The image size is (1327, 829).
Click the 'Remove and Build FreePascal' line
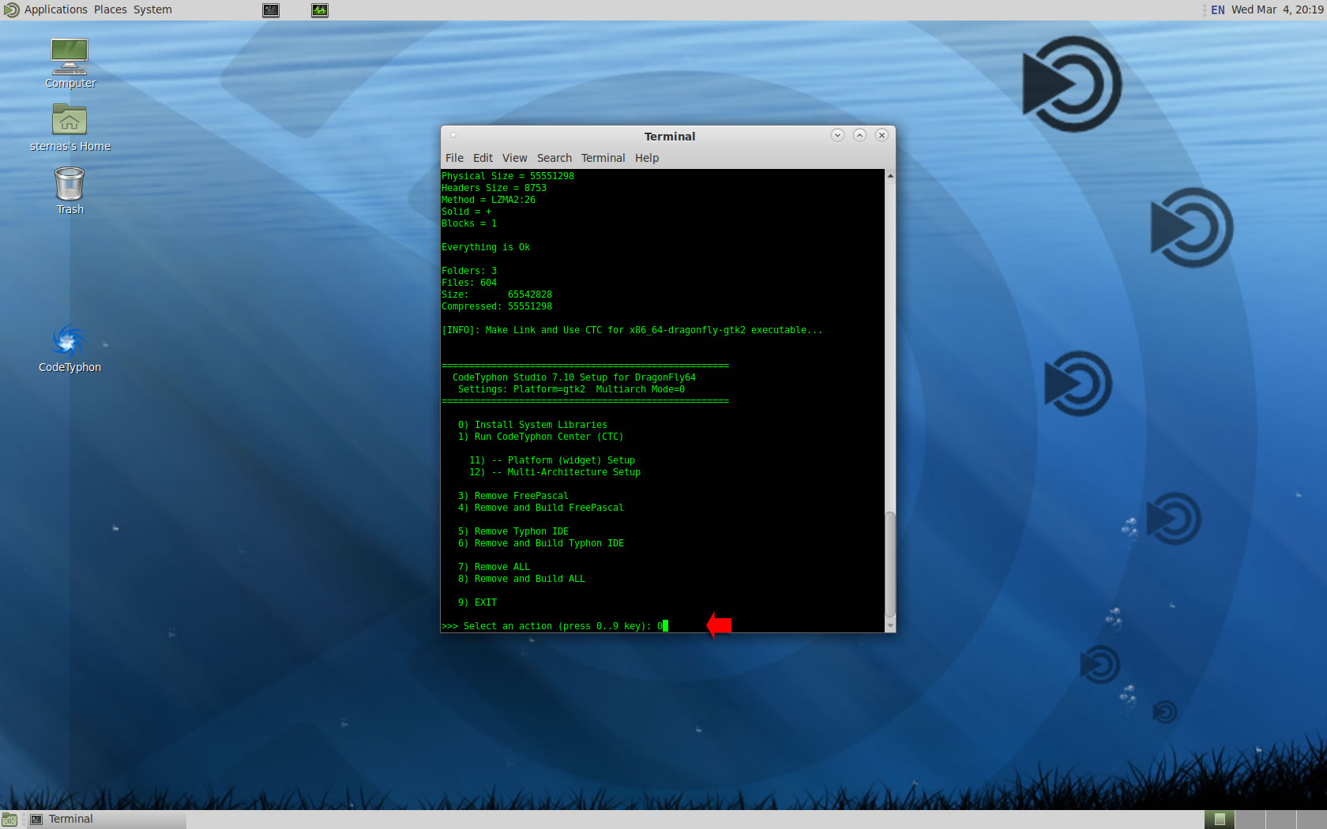point(540,508)
